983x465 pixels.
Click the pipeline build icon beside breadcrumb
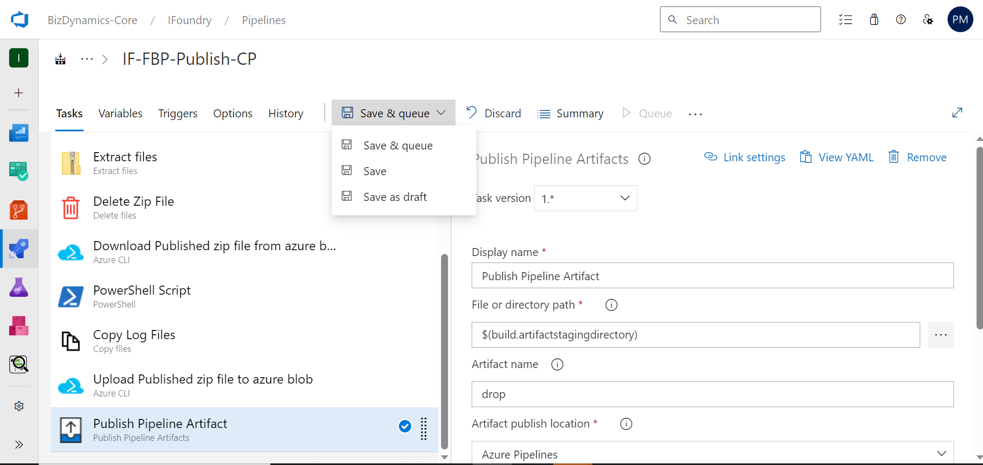61,59
